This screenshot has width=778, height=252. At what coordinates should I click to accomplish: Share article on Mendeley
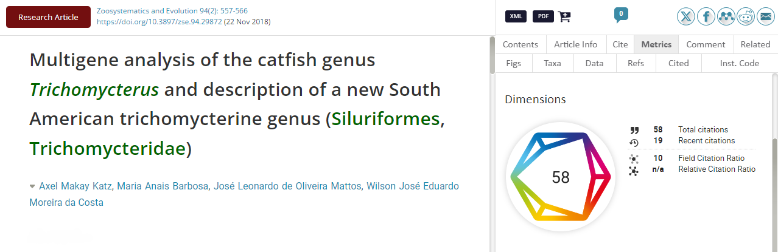pyautogui.click(x=726, y=17)
